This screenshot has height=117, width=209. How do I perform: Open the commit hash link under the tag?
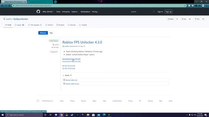55,47
